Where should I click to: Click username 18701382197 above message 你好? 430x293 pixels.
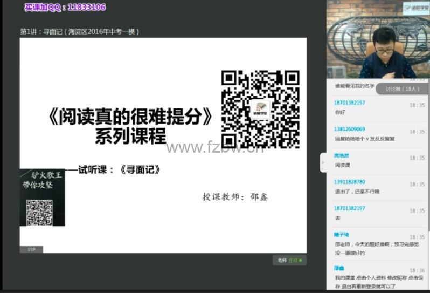tap(349, 103)
